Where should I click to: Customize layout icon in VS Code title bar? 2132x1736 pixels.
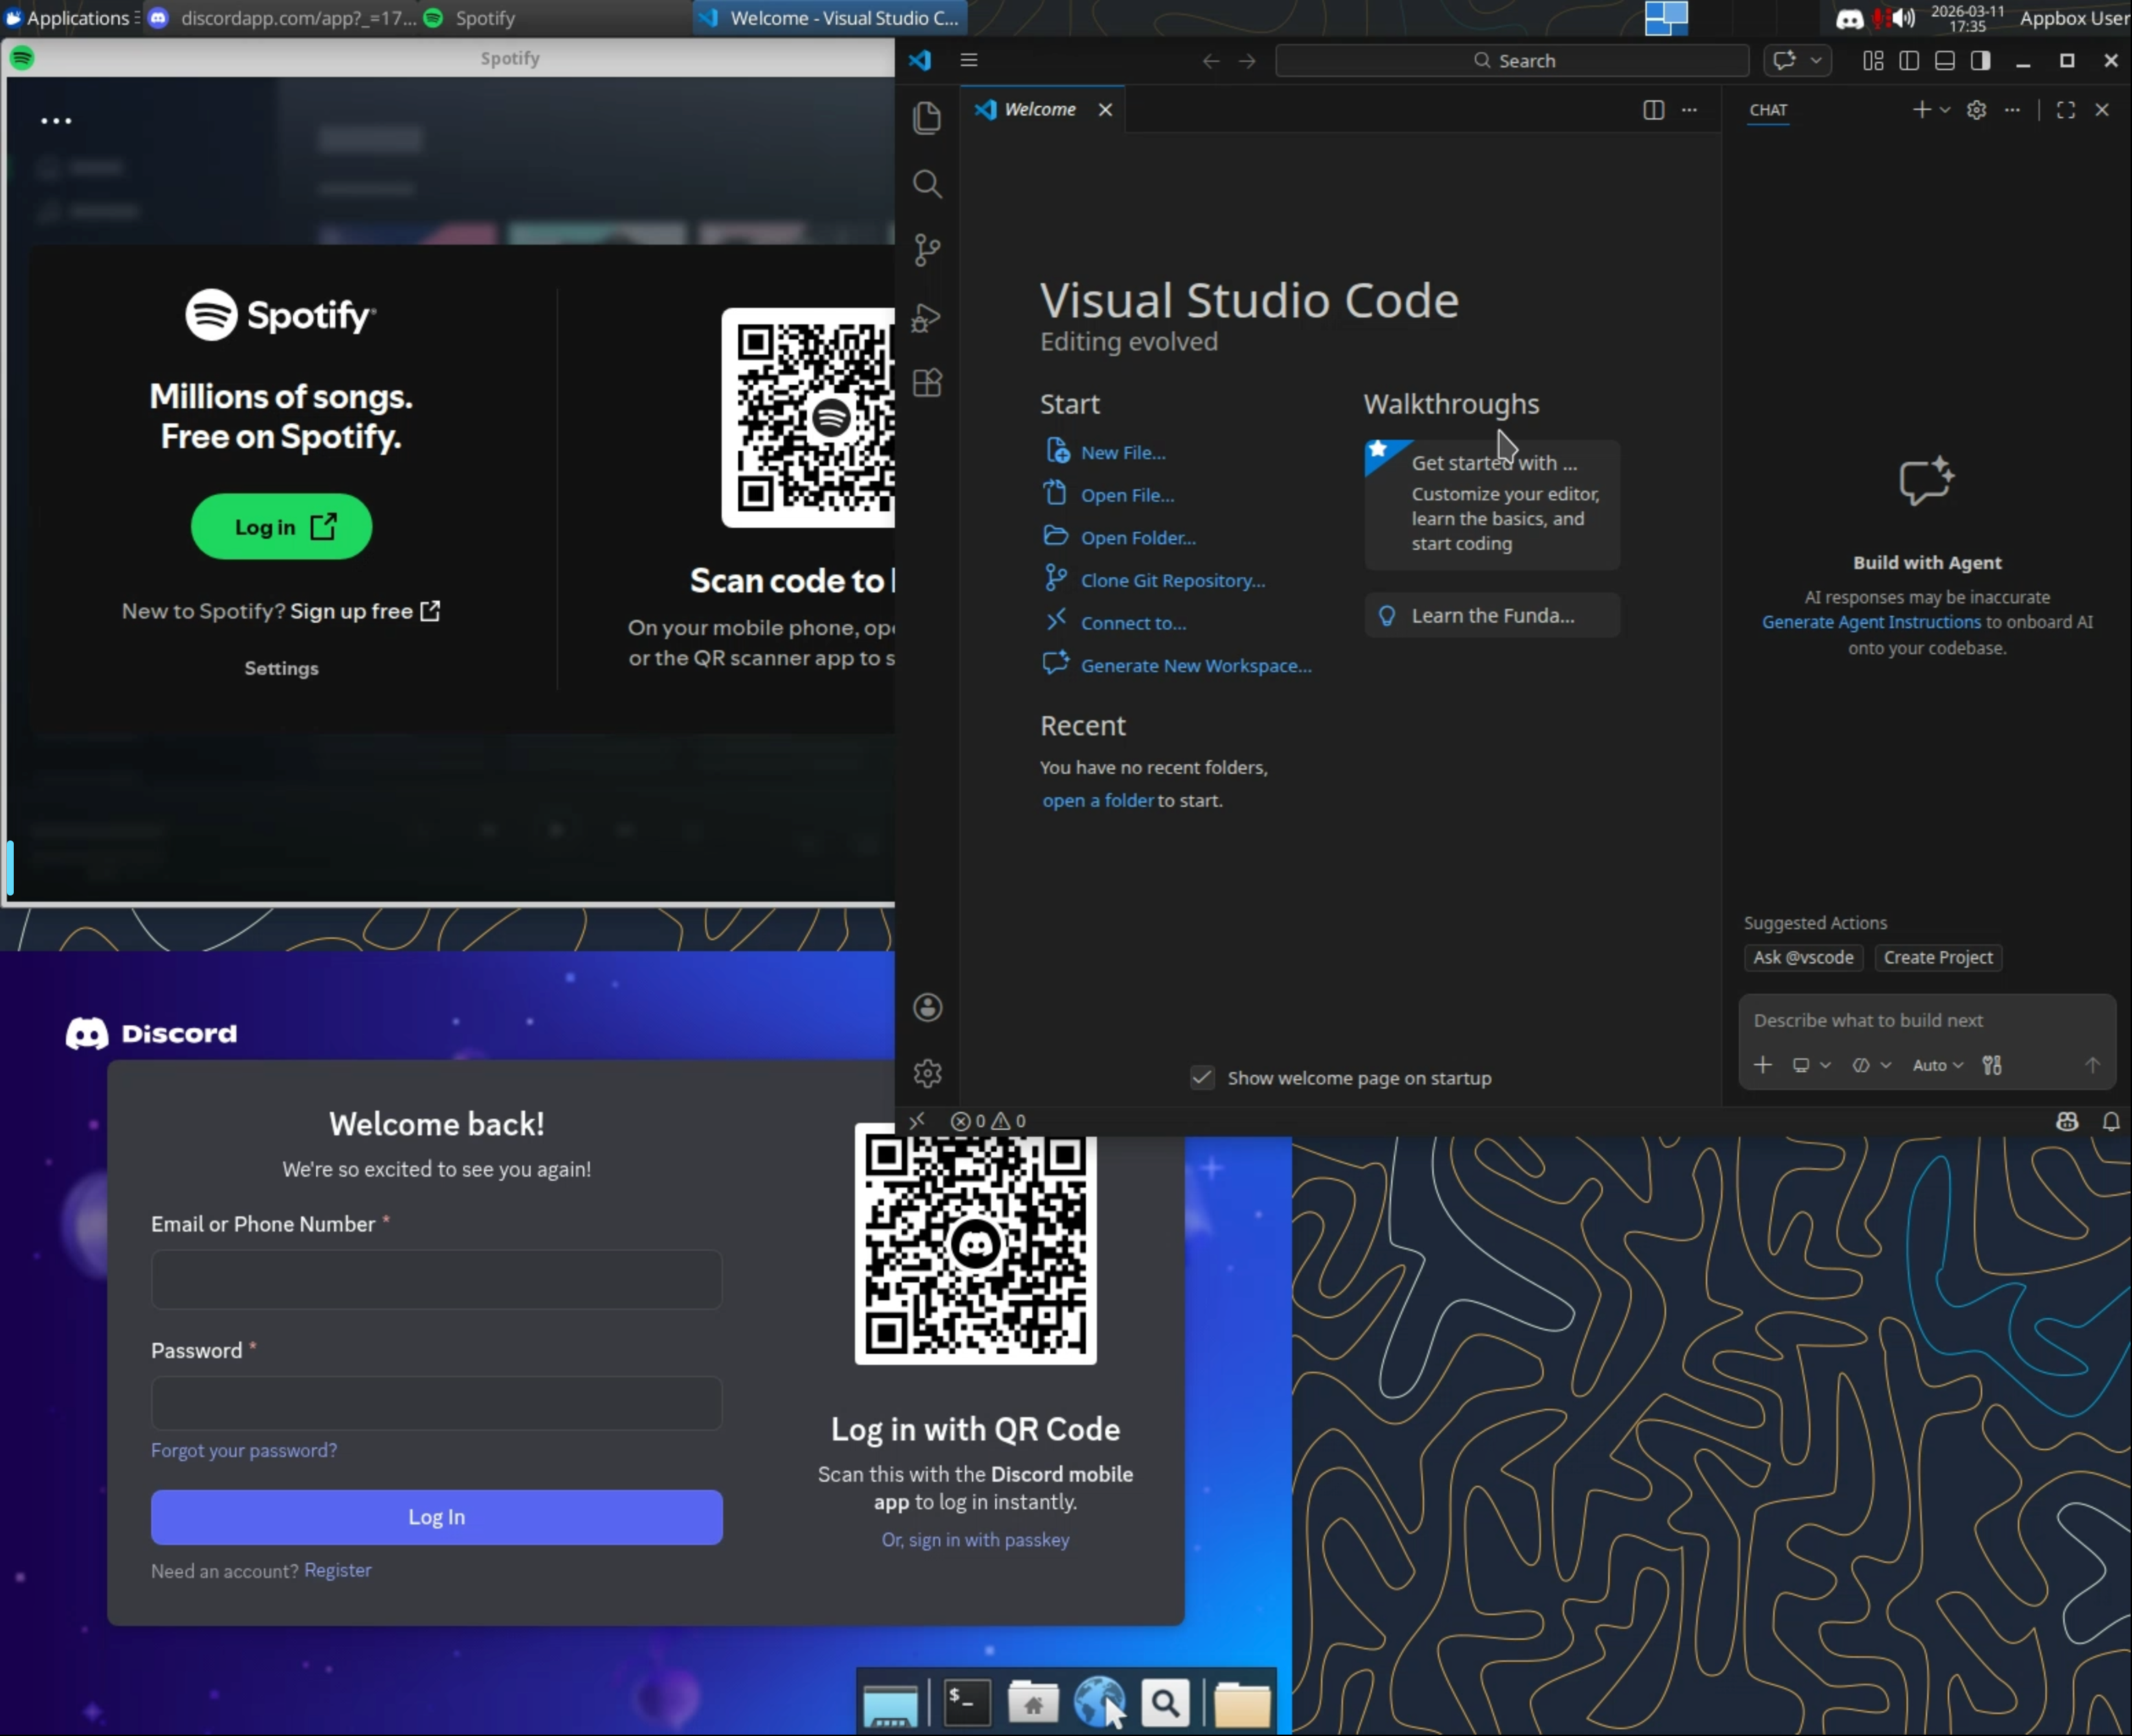tap(1873, 61)
